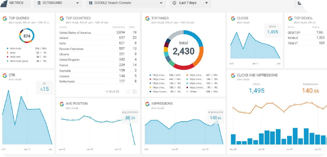Click the AVG POSITION widget title

coord(76,103)
